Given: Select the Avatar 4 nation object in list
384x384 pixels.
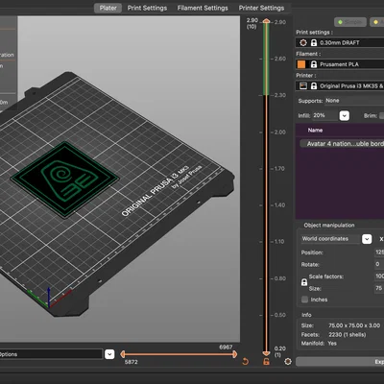Looking at the screenshot, I should tap(342, 144).
